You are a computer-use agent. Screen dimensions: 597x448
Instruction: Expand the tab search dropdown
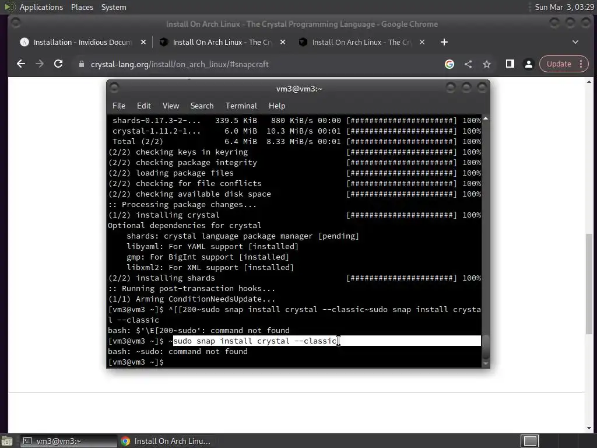[x=575, y=42]
